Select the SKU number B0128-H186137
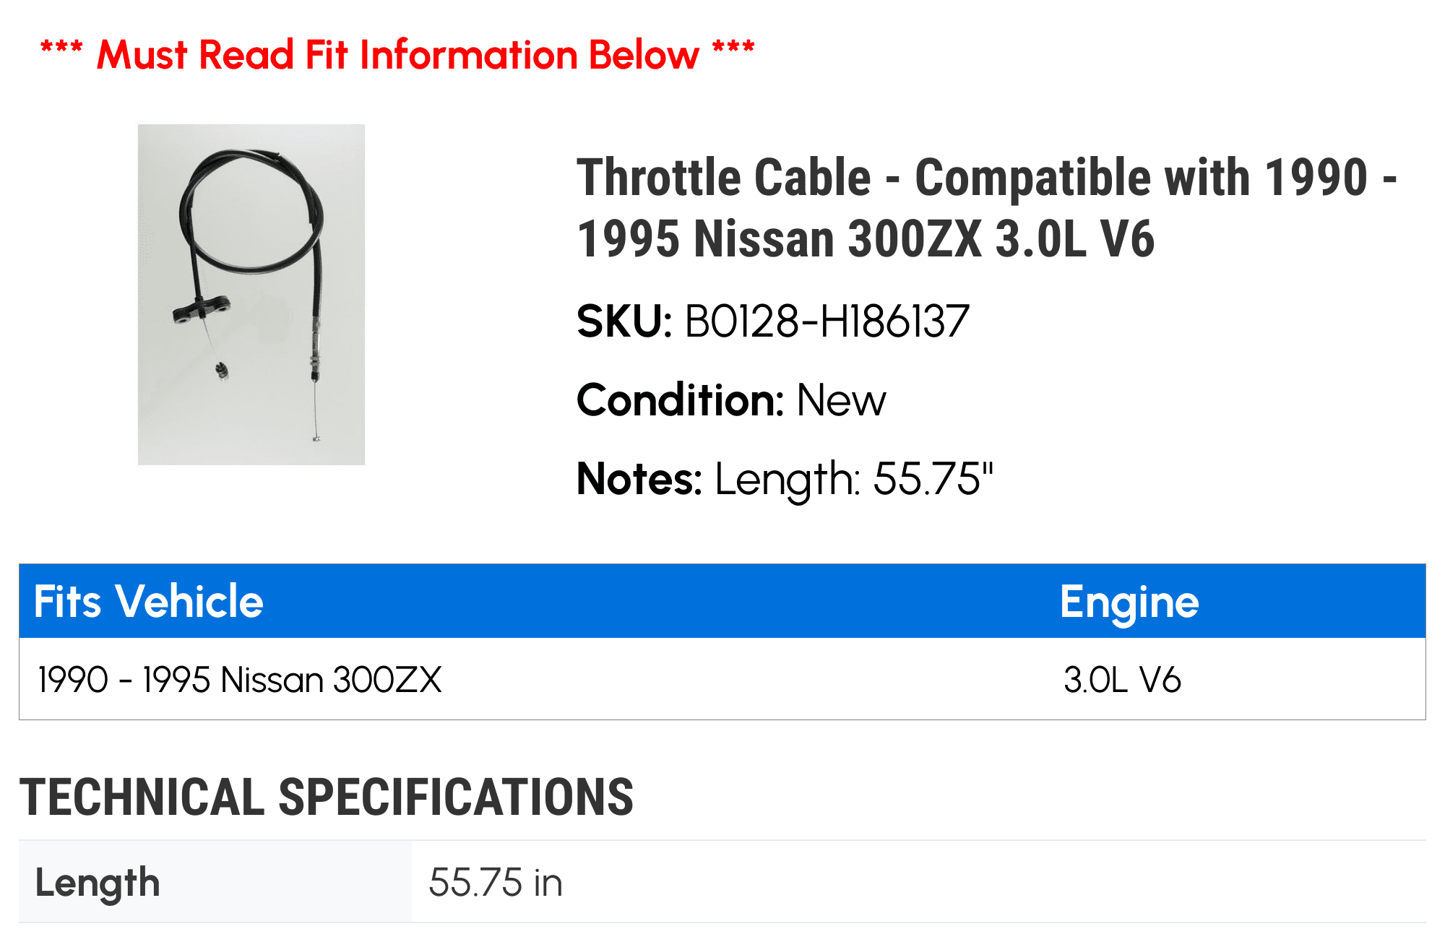Screen dimensions: 1445x942 [x=827, y=321]
